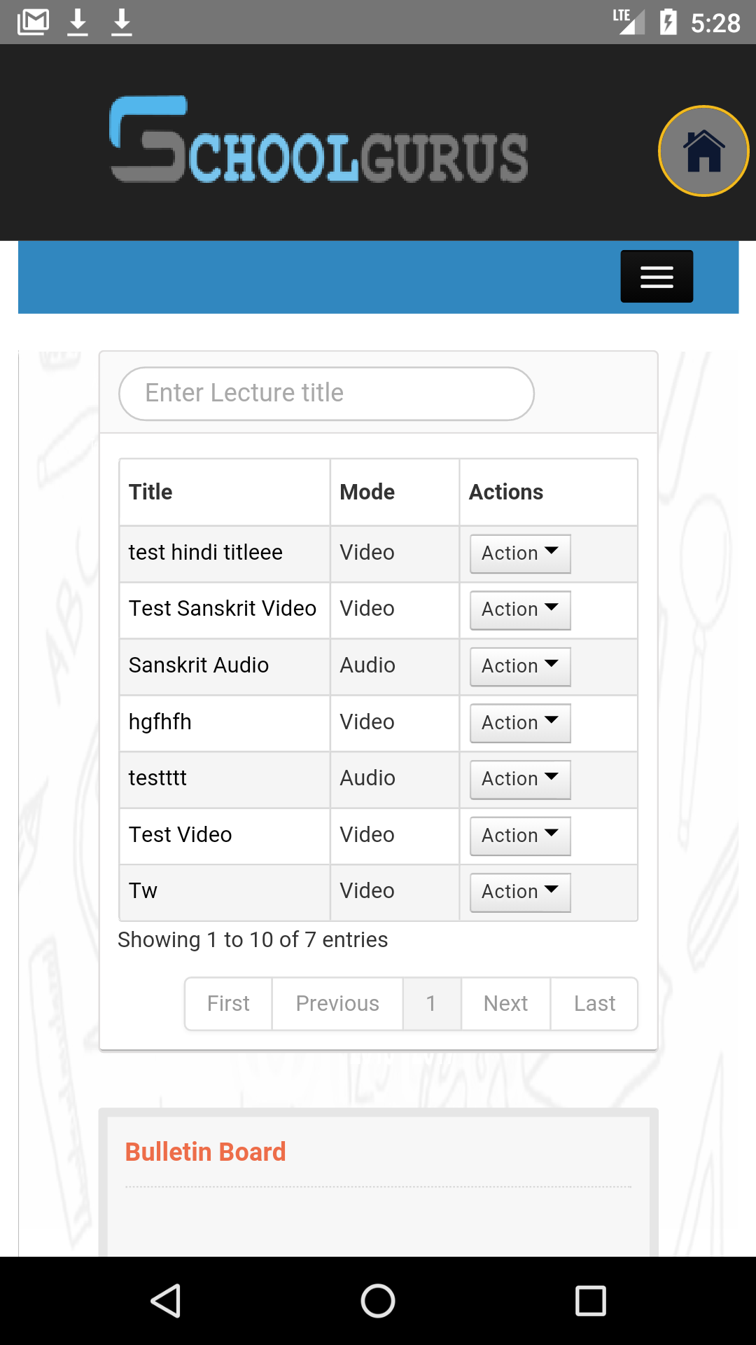756x1345 pixels.
Task: Tap the SchoolGurus logo
Action: click(319, 140)
